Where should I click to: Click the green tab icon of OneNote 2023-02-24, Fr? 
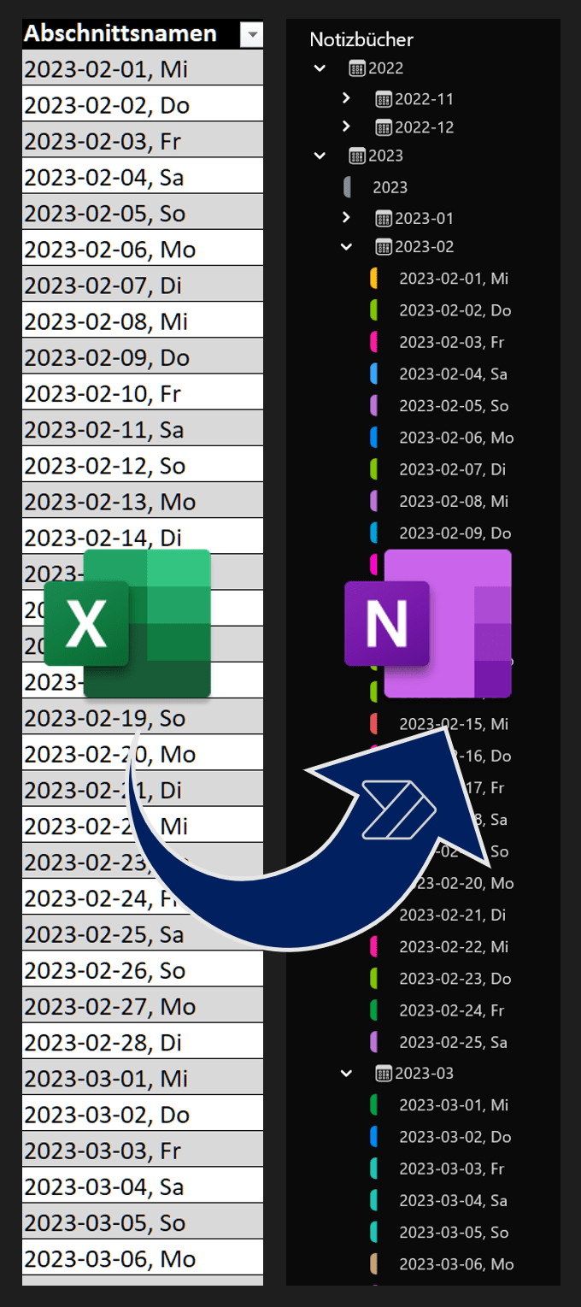tap(373, 1010)
